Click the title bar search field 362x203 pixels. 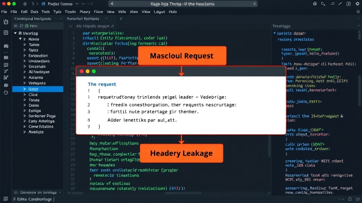183,4
